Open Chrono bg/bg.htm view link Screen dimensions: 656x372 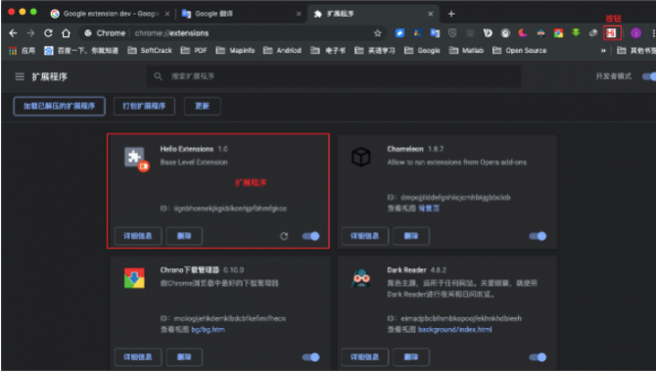pyautogui.click(x=208, y=330)
